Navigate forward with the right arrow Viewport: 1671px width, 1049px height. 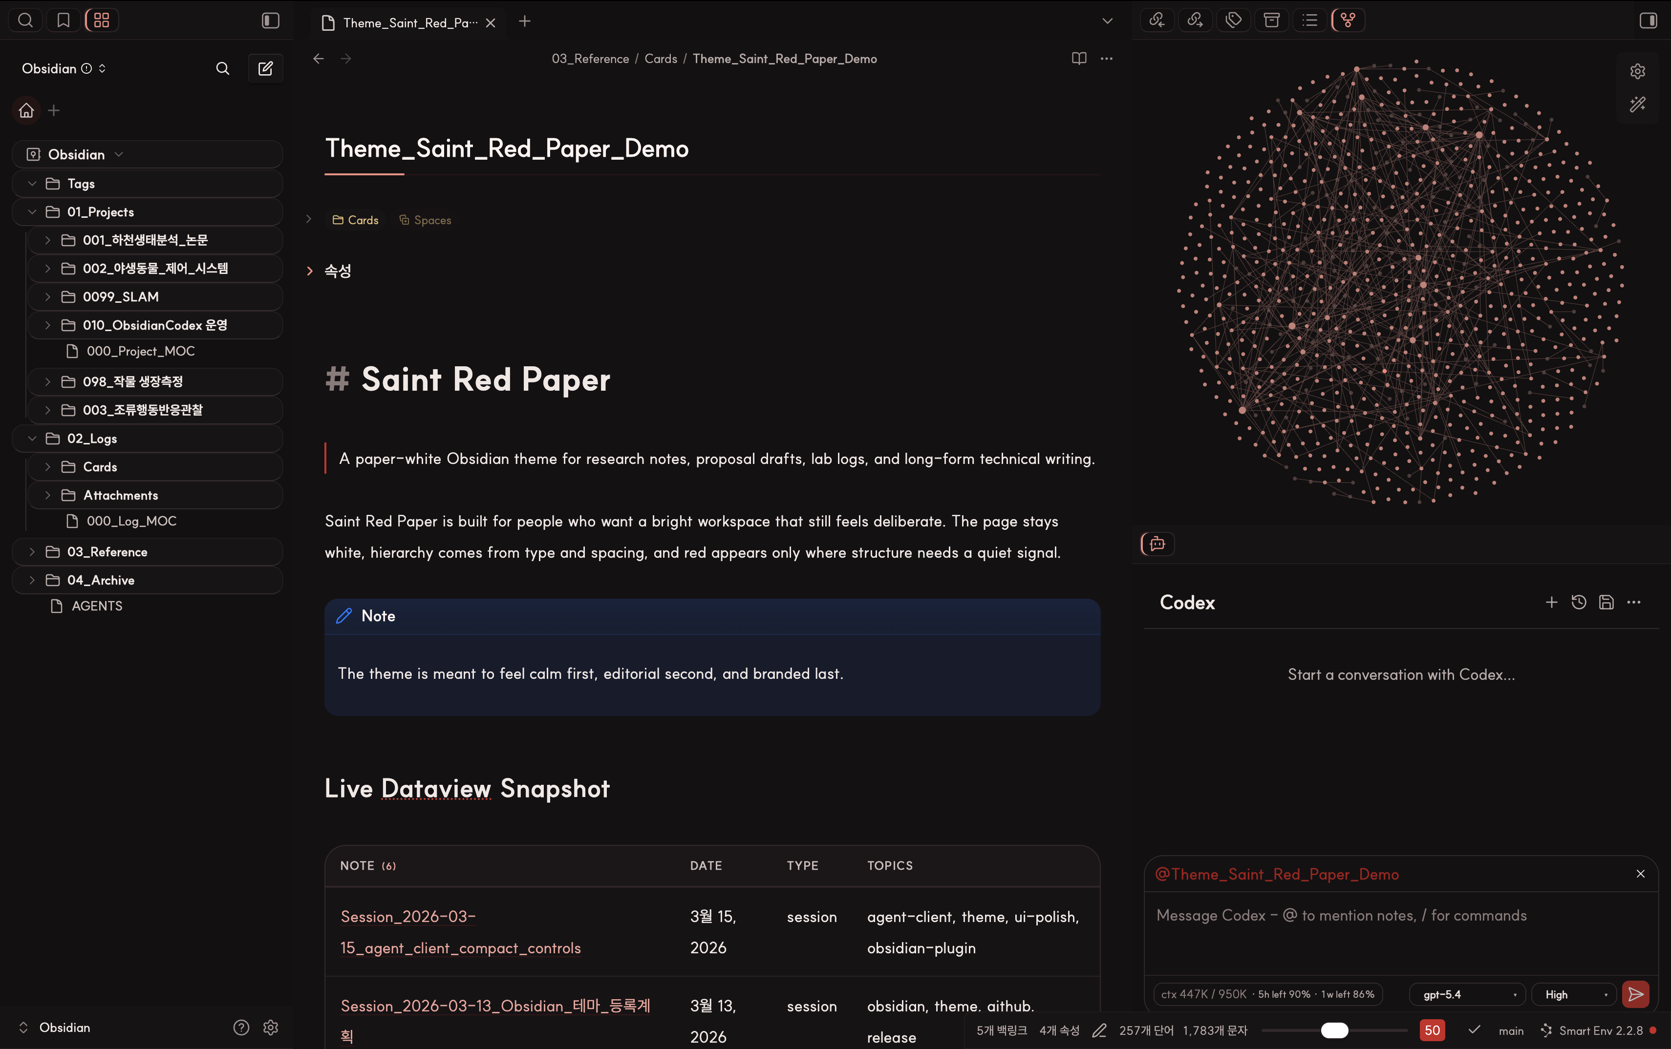click(x=345, y=59)
